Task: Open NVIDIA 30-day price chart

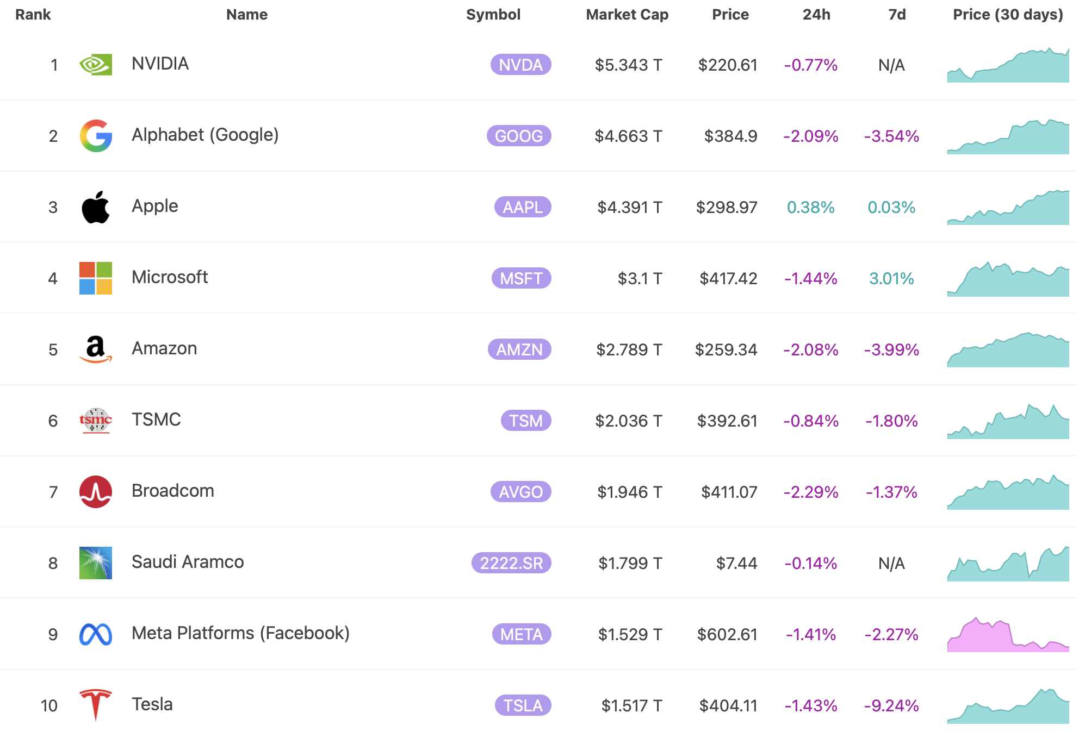Action: tap(1008, 65)
